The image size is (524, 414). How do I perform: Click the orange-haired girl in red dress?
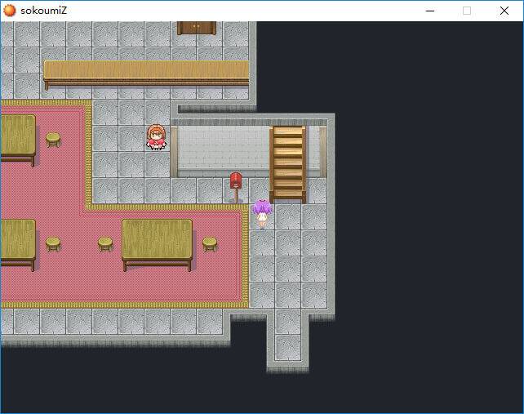tap(156, 137)
